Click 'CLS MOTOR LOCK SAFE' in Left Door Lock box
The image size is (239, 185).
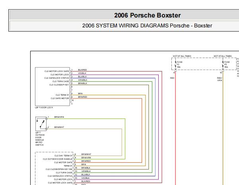click(x=57, y=71)
